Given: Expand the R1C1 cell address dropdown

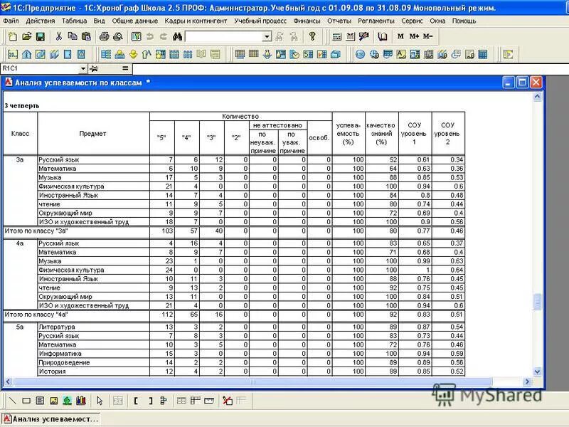Looking at the screenshot, I should pyautogui.click(x=83, y=68).
